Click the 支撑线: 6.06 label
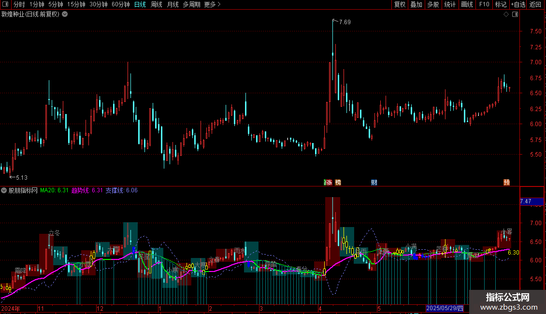Viewport: 546px width, 314px height. [x=122, y=190]
